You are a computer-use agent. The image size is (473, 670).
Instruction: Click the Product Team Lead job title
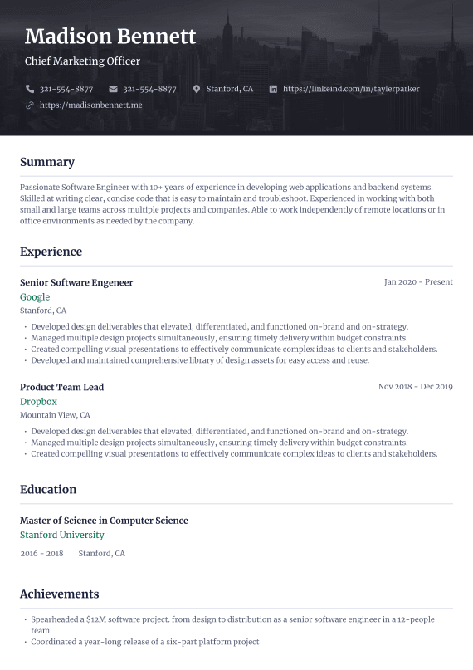click(x=62, y=387)
